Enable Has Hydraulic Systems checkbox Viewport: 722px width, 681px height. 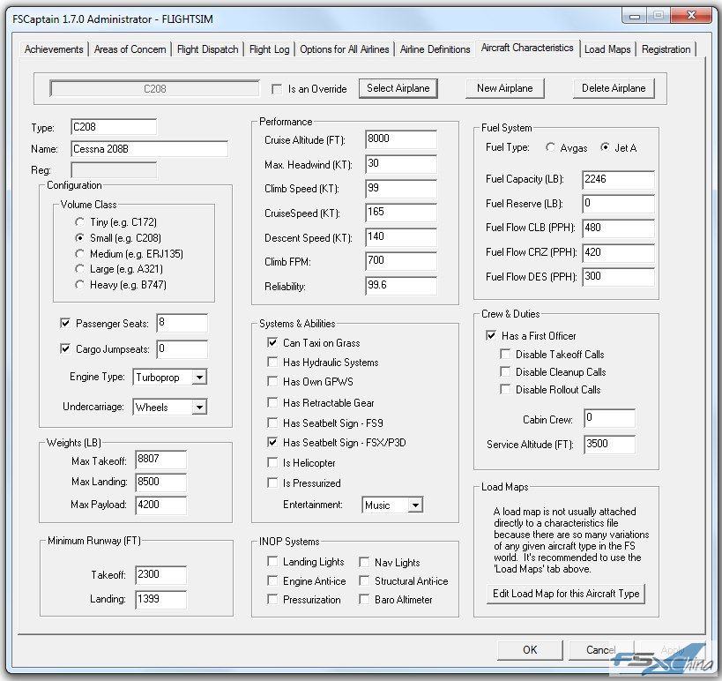tap(272, 363)
